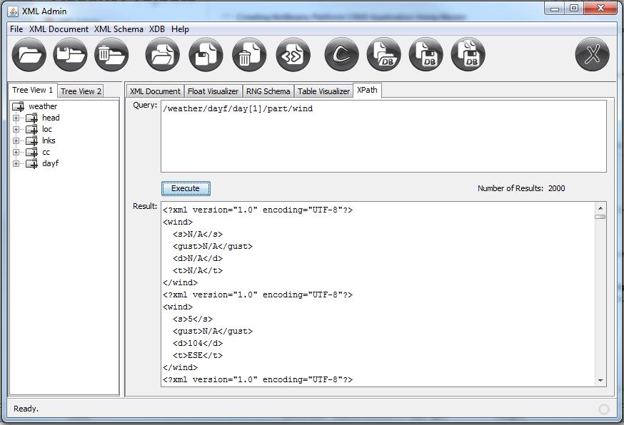Click the round 'X' icon at toolbar end

[x=592, y=55]
